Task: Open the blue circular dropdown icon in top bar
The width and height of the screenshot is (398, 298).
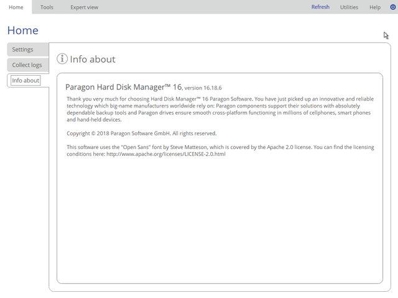Action: pyautogui.click(x=392, y=7)
